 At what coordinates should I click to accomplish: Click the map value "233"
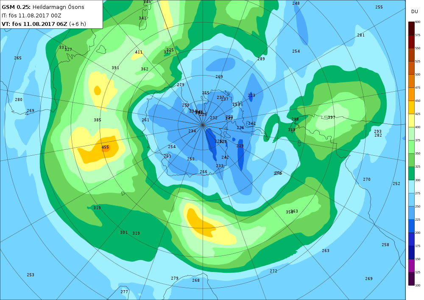[x=220, y=166]
